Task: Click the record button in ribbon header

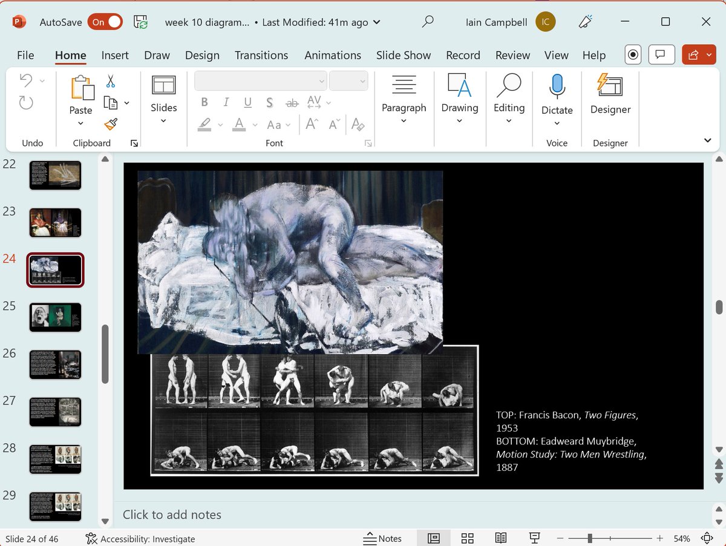Action: tap(633, 54)
